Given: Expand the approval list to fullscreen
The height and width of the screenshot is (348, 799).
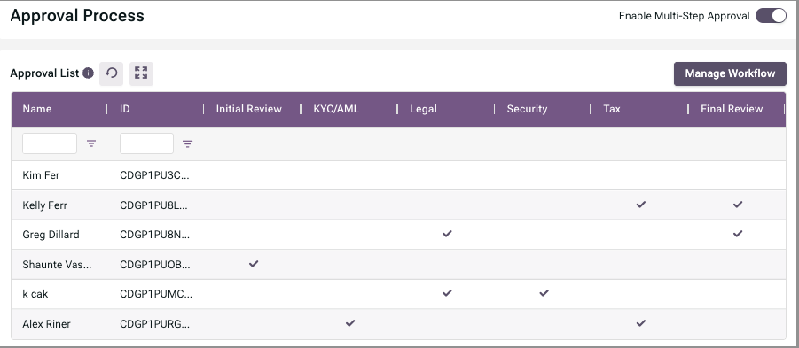Looking at the screenshot, I should tap(141, 73).
